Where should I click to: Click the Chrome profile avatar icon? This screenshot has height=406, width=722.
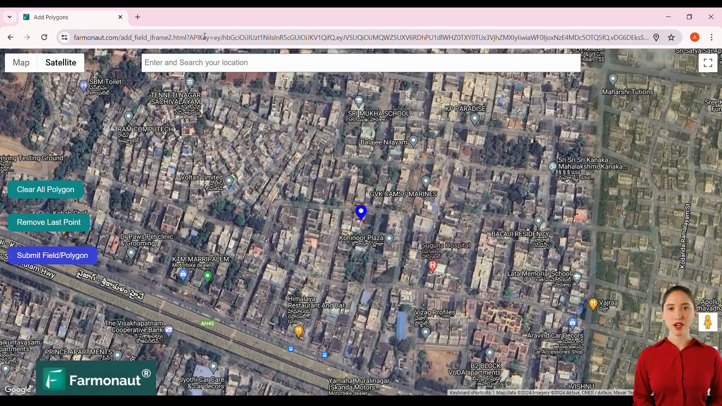tap(695, 37)
